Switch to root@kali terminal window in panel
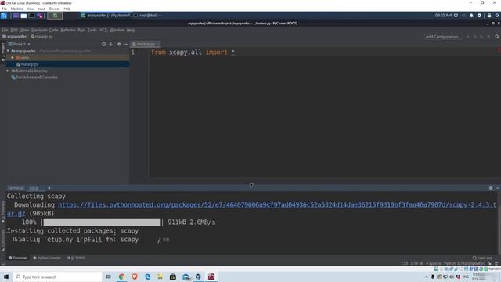 point(148,16)
